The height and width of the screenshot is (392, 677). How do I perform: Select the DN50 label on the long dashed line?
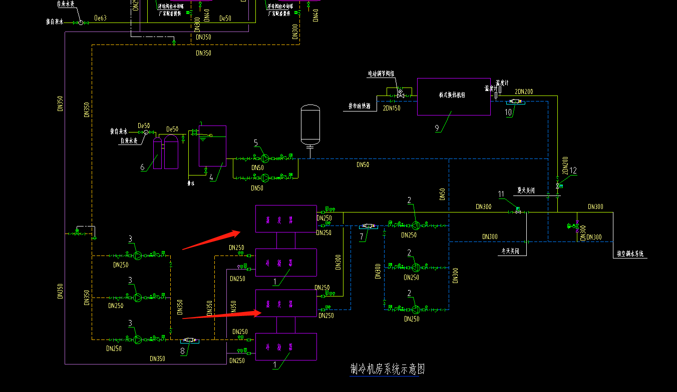363,164
